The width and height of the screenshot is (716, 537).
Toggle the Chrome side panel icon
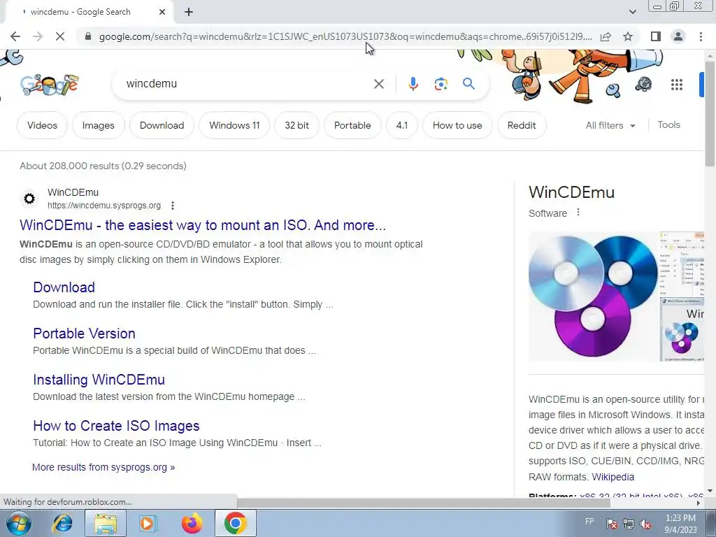coord(656,36)
